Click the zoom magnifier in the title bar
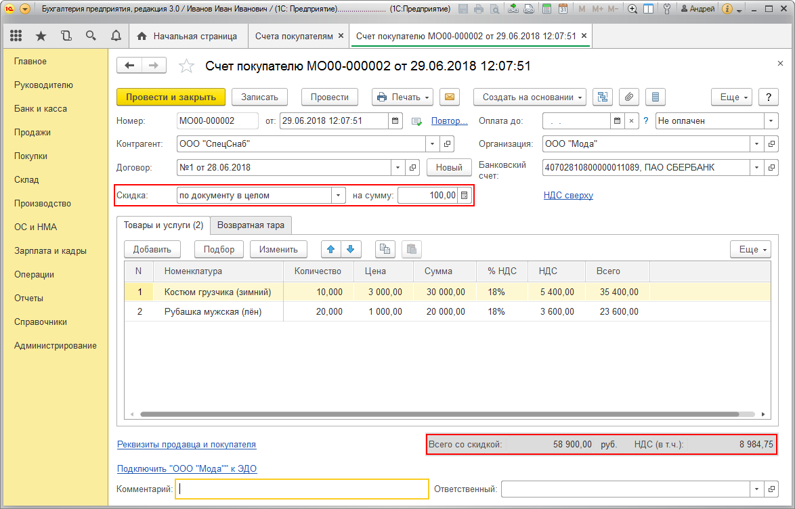795x509 pixels. (x=632, y=9)
